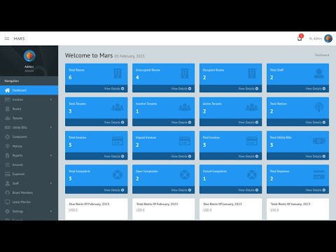Click group icon on Inactive Tenants card

[x=185, y=107]
